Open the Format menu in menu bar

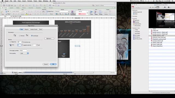coord(30,1)
